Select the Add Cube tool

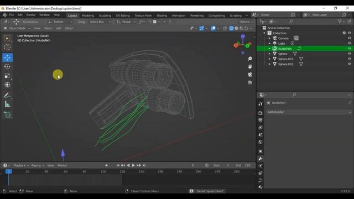pos(7,115)
